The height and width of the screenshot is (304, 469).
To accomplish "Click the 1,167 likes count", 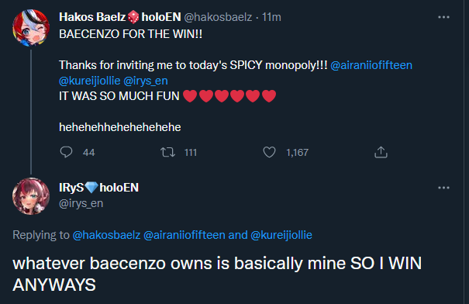I will pos(298,153).
